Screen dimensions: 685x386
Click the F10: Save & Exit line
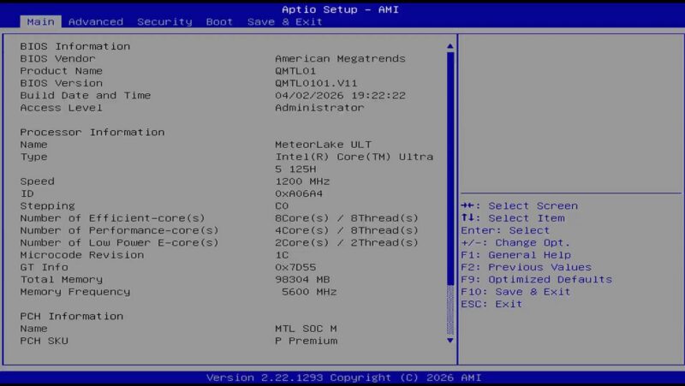[515, 292]
